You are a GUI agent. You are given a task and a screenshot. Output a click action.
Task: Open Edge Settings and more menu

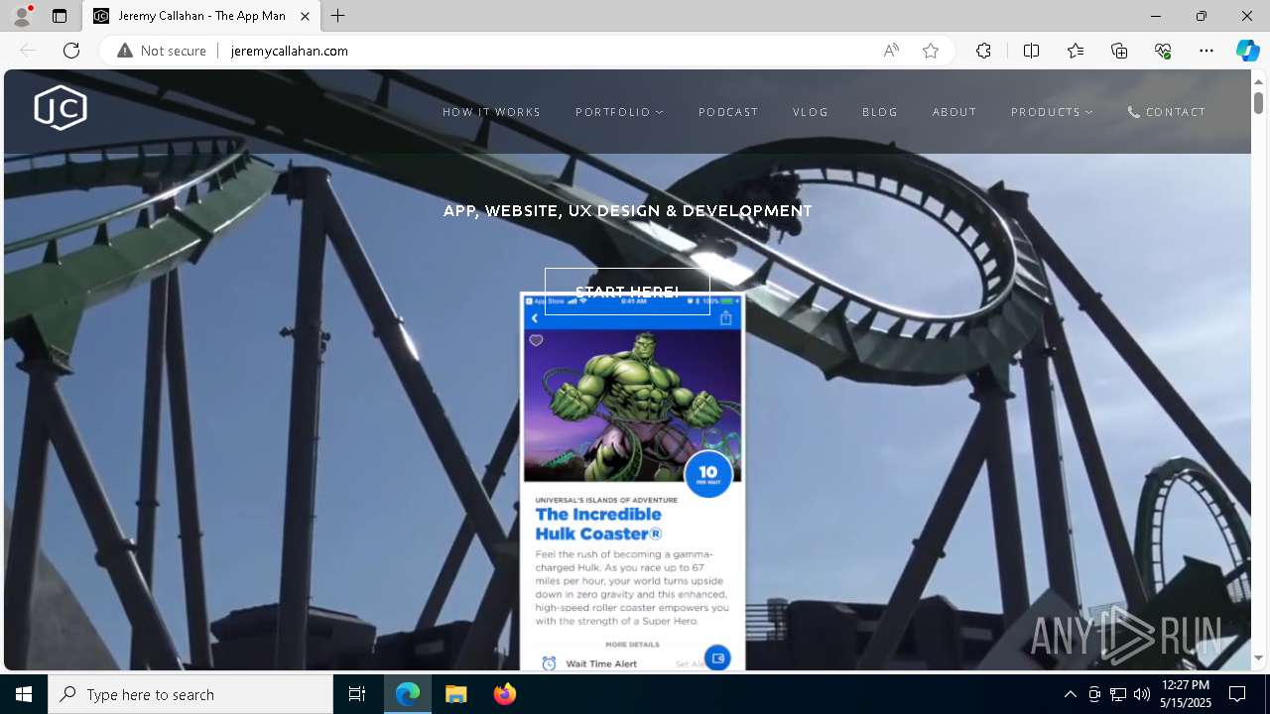1206,51
